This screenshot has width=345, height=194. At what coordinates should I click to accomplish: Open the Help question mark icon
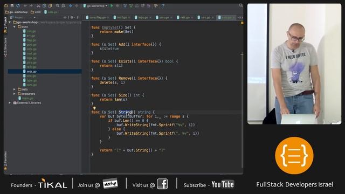point(163,6)
